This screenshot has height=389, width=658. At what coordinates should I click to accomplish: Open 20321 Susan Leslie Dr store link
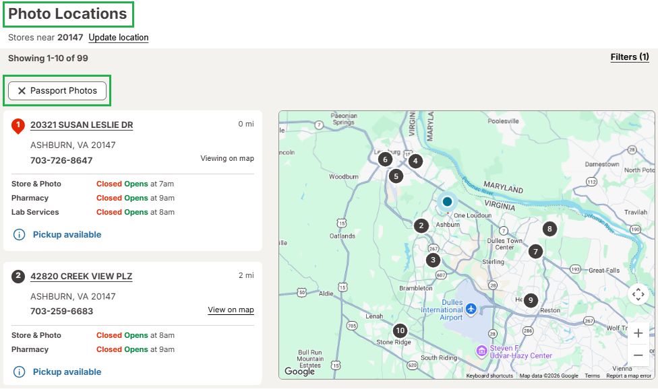click(x=82, y=125)
